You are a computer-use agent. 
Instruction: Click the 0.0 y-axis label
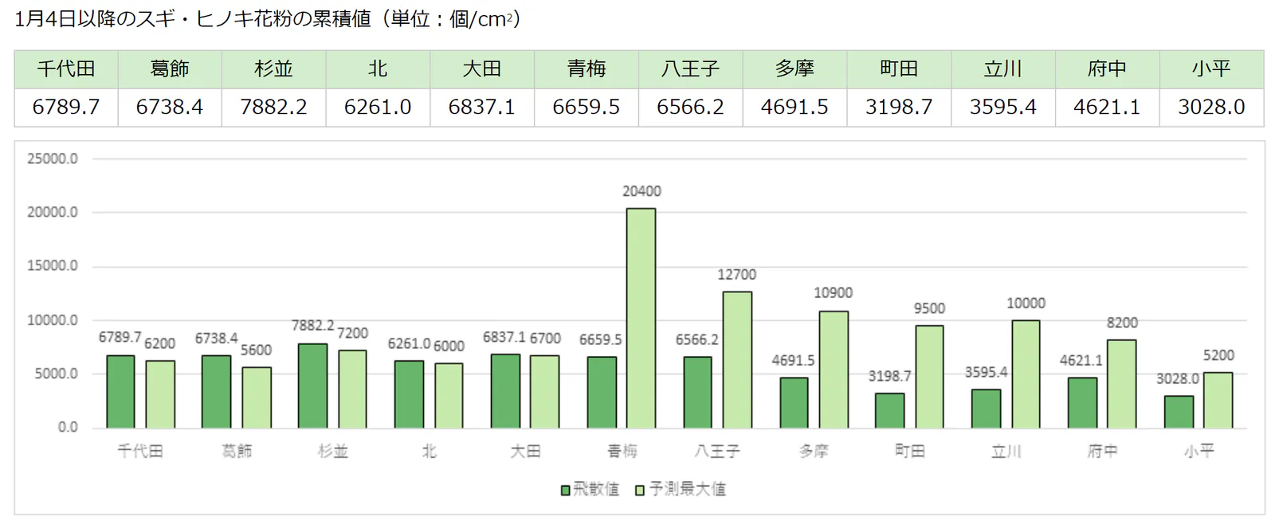coord(68,427)
